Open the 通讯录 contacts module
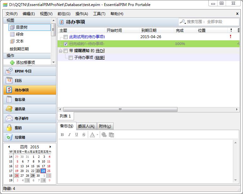The image size is (243, 194). point(30,109)
